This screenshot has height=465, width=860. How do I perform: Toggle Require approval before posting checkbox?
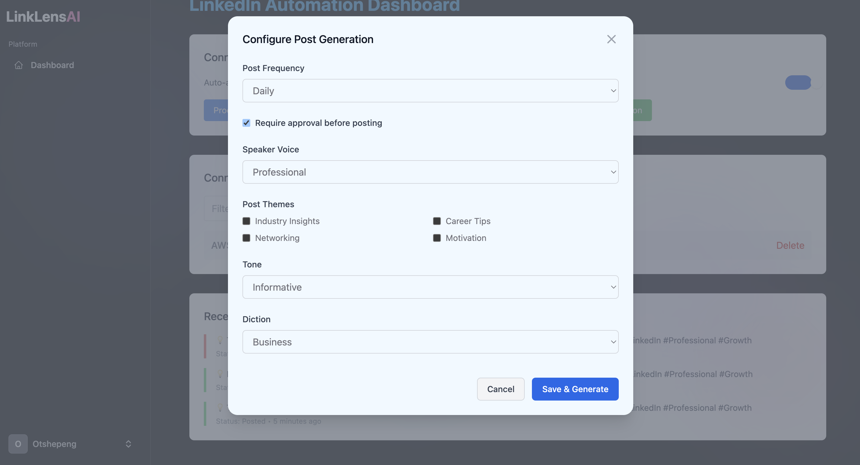click(x=246, y=123)
